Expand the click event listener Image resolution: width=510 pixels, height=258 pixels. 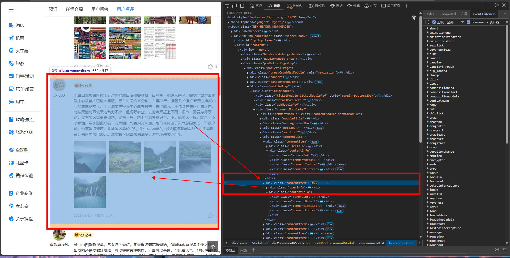tap(428, 79)
